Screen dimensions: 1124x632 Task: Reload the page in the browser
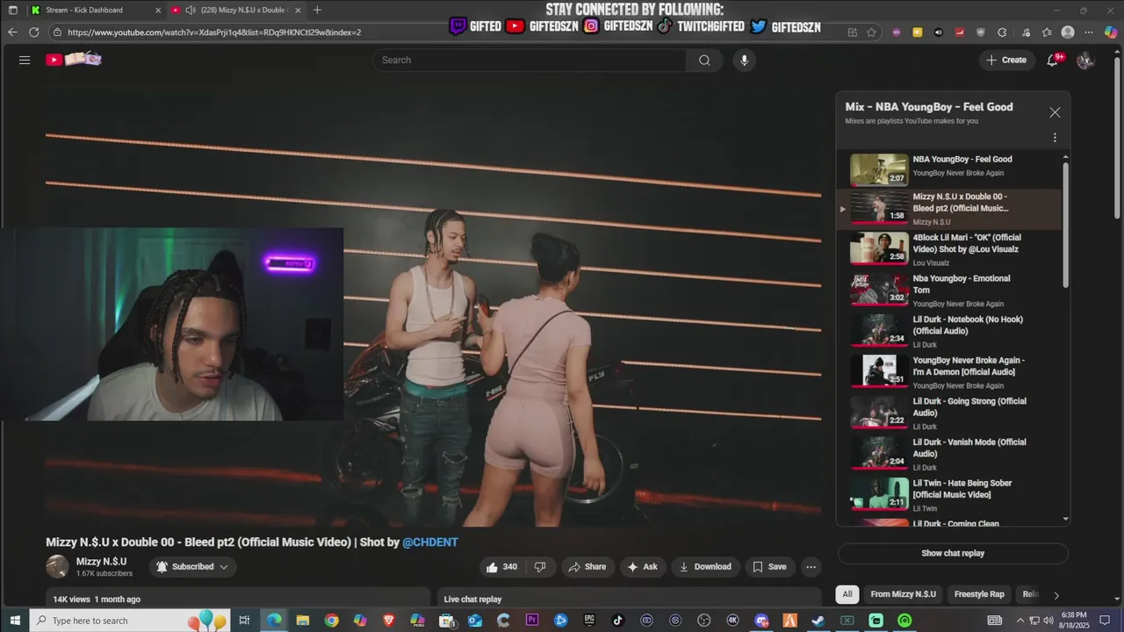pos(33,32)
